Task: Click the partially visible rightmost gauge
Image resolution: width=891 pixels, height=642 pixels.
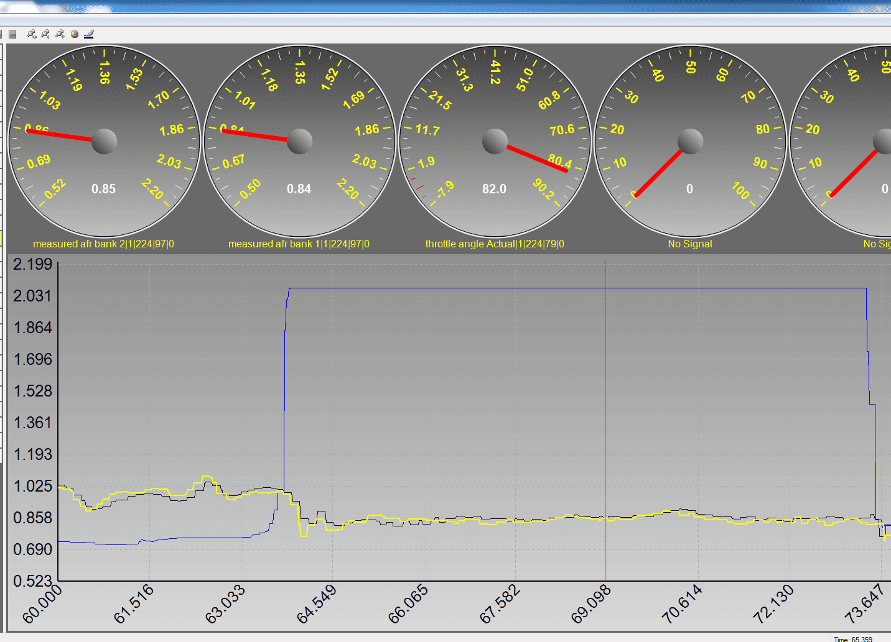Action: [841, 141]
